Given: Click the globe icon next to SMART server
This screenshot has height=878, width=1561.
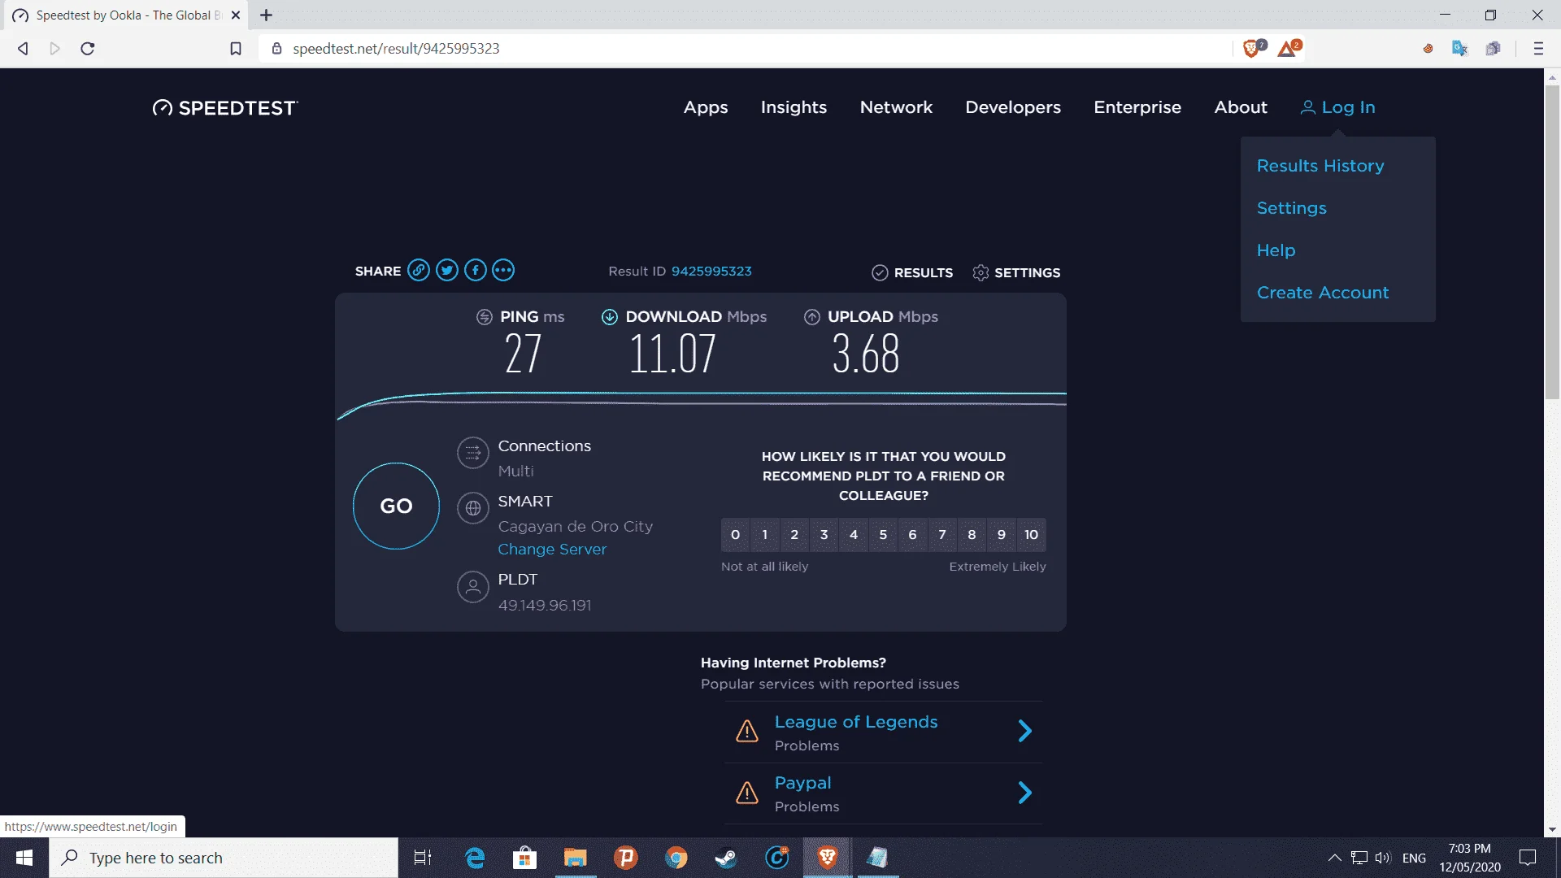Looking at the screenshot, I should pos(472,509).
